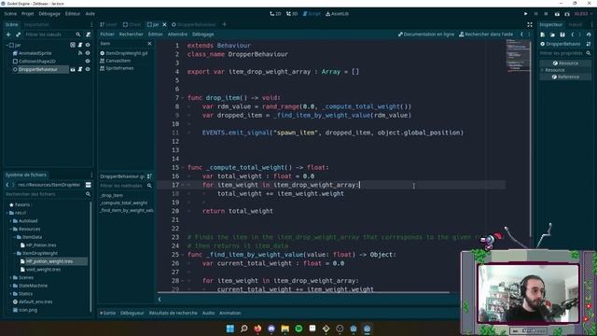Open the Projet menu

pos(28,14)
